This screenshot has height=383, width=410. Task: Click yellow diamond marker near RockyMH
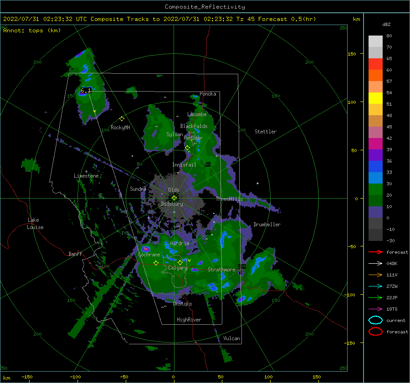pos(122,119)
